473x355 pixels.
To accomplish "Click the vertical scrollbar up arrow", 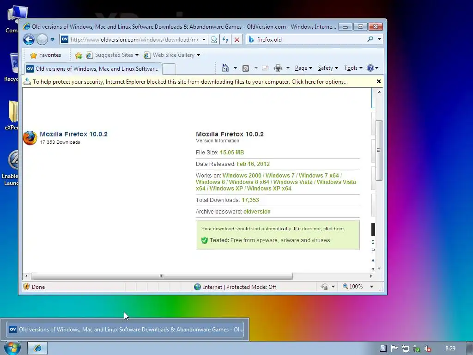I will (379, 92).
